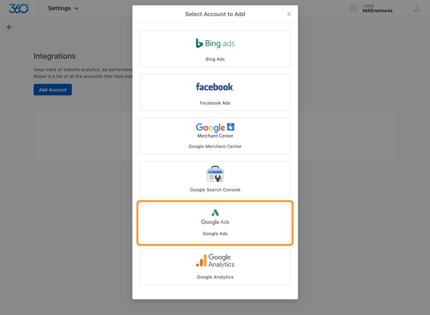Screen dimensions: 430x315
Task: Expand the Settings dropdown menu
Action: 63,9
